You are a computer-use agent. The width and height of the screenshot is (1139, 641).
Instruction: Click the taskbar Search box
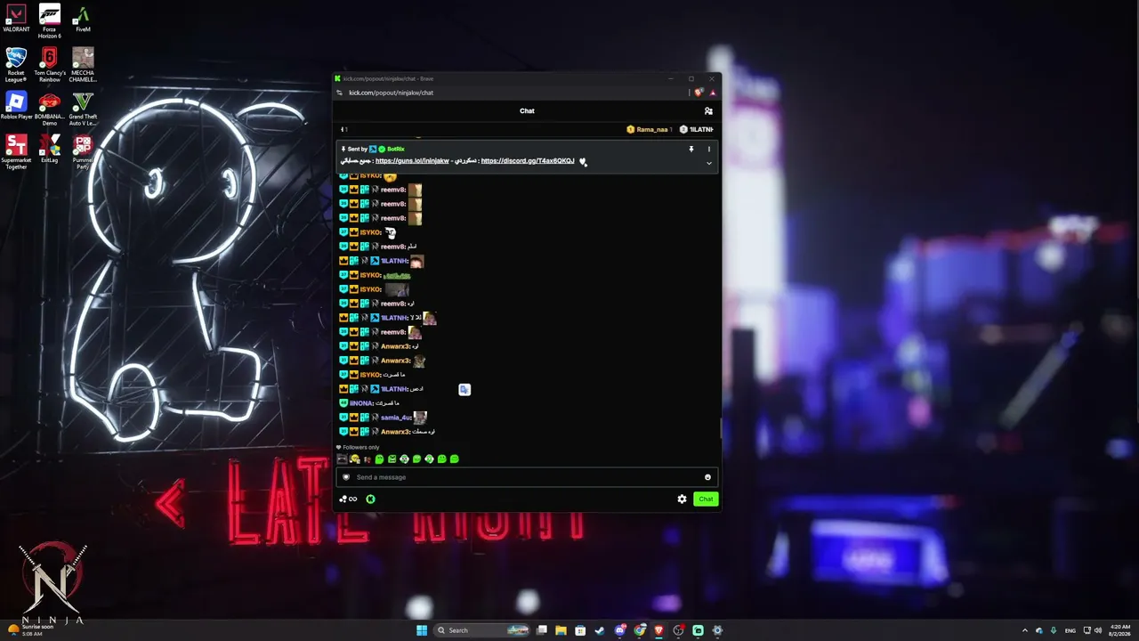[x=483, y=630]
